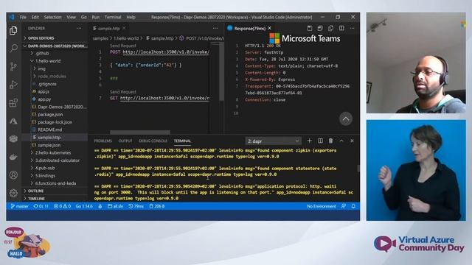
Task: Open sample.http editor more actions ellipsis
Action: [x=215, y=28]
